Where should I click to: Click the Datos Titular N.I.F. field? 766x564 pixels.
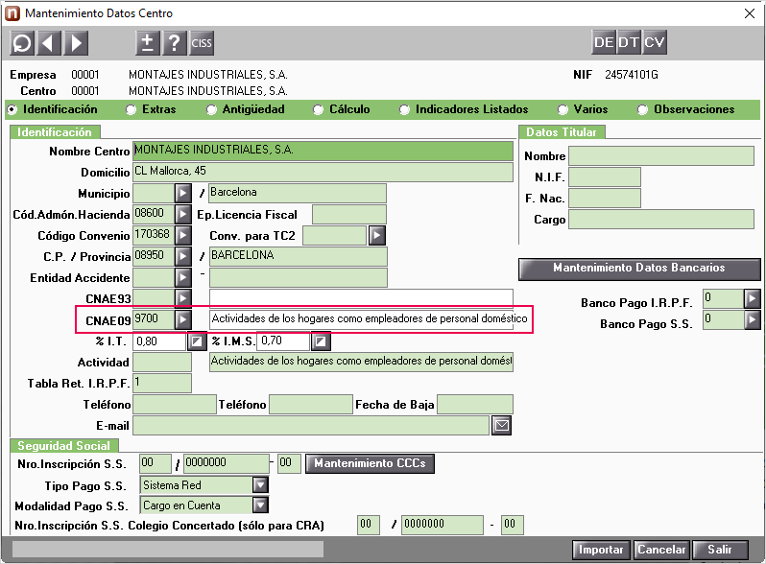coord(605,176)
